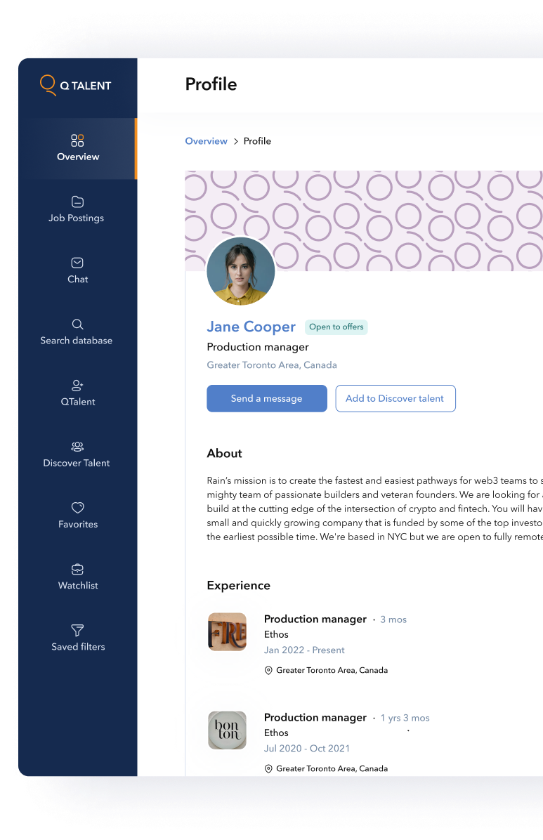Click the Open to offers badge

pyautogui.click(x=336, y=327)
